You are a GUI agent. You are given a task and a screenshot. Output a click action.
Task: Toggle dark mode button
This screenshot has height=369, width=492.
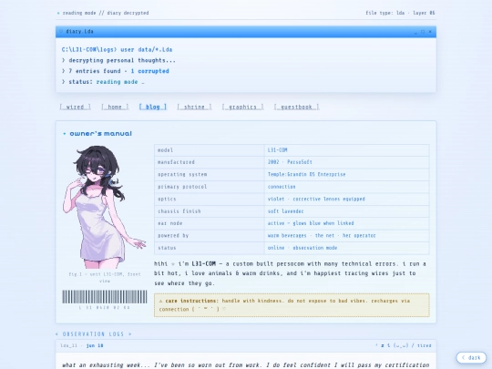(x=471, y=357)
